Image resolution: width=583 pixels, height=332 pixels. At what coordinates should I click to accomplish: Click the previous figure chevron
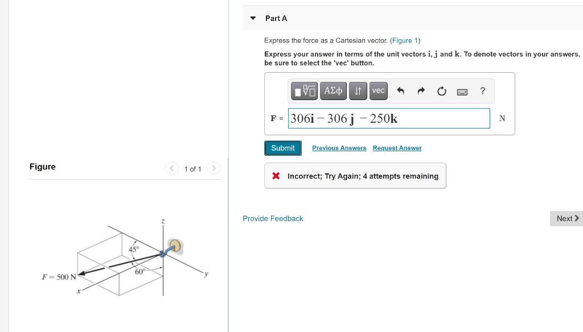(x=172, y=168)
